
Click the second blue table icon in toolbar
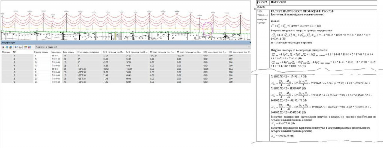7,47
